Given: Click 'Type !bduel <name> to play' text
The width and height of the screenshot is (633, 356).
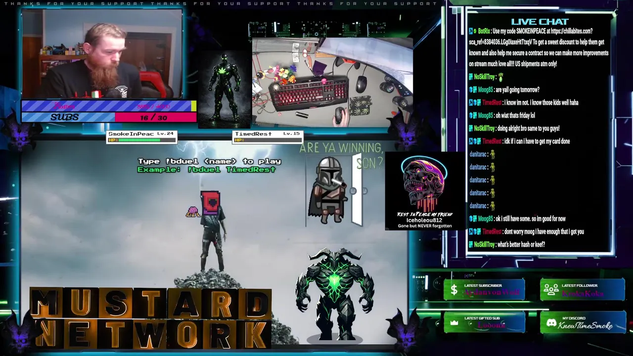Looking at the screenshot, I should click(209, 161).
